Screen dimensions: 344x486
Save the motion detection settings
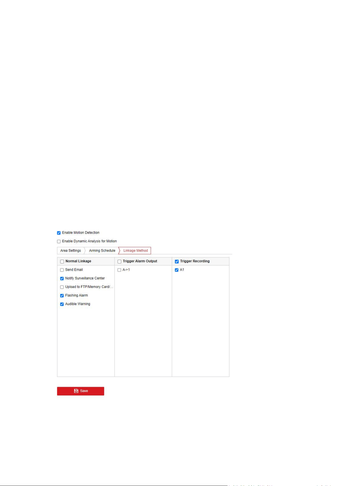(81, 391)
